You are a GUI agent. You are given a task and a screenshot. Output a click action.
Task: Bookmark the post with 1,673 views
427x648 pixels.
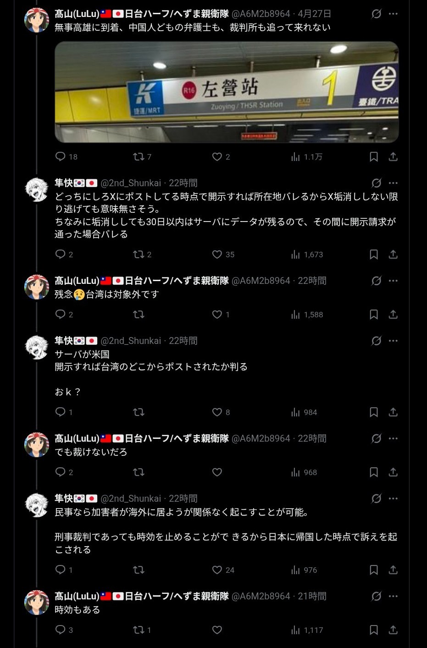pyautogui.click(x=374, y=255)
